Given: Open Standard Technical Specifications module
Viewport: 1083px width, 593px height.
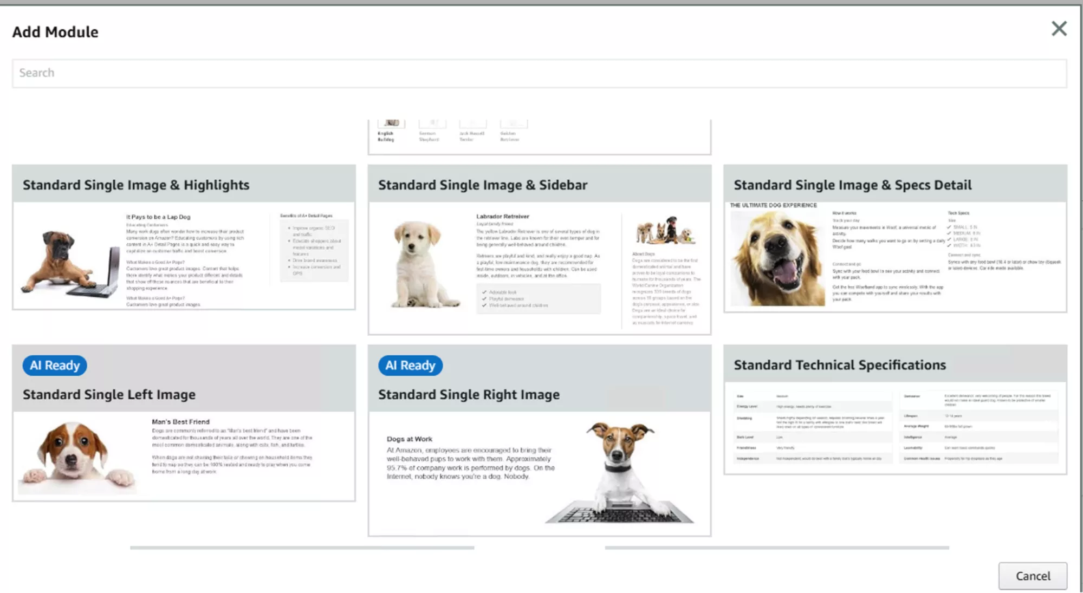Looking at the screenshot, I should 839,365.
